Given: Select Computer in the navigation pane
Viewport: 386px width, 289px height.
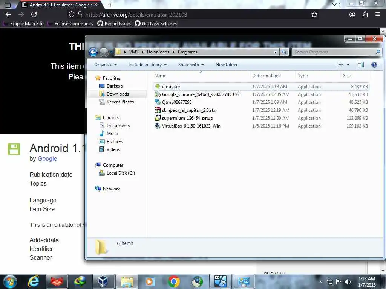Looking at the screenshot, I should tap(113, 165).
